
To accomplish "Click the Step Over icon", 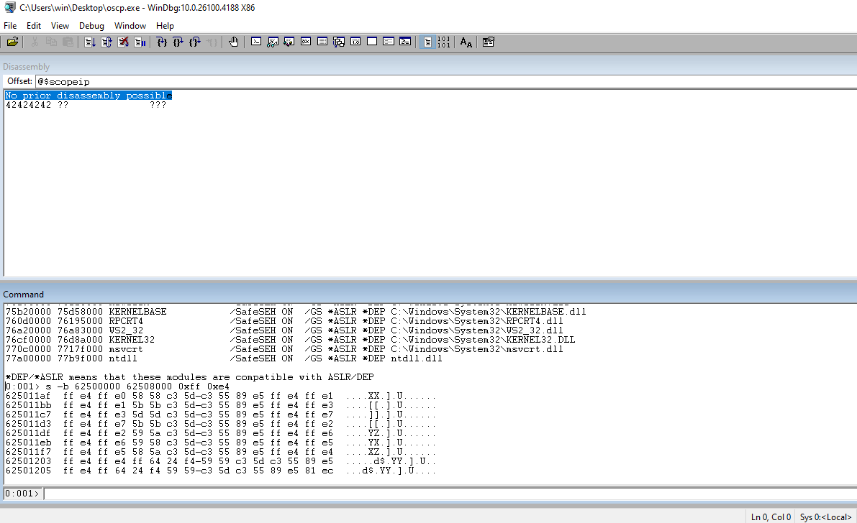I will pyautogui.click(x=178, y=42).
